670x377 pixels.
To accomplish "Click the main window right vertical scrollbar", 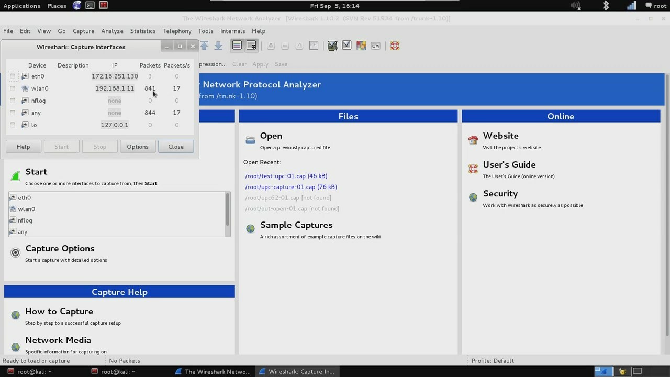I will pyautogui.click(x=667, y=204).
